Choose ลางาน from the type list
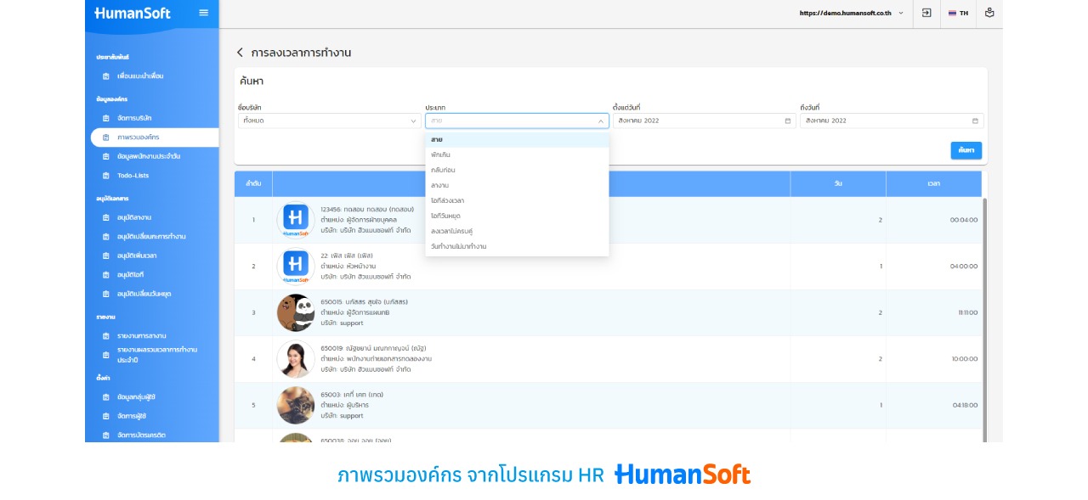This screenshot has width=1088, height=500. click(x=517, y=185)
